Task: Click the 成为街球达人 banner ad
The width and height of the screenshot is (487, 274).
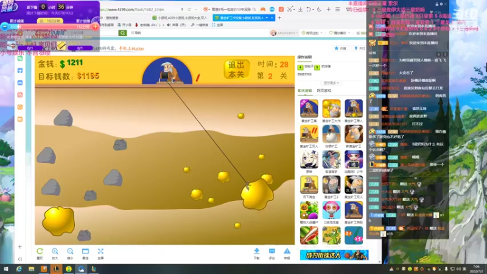Action: pos(334,255)
